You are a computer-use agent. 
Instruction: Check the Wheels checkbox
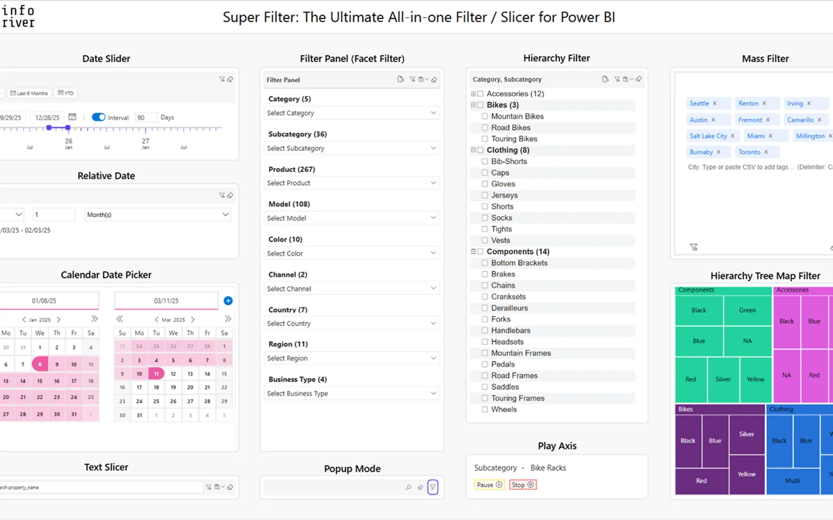click(485, 410)
